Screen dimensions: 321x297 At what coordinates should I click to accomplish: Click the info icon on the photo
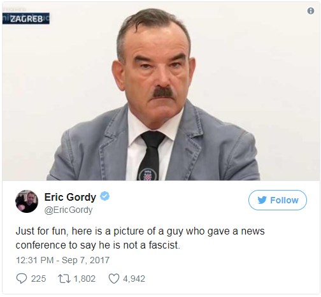click(311, 11)
